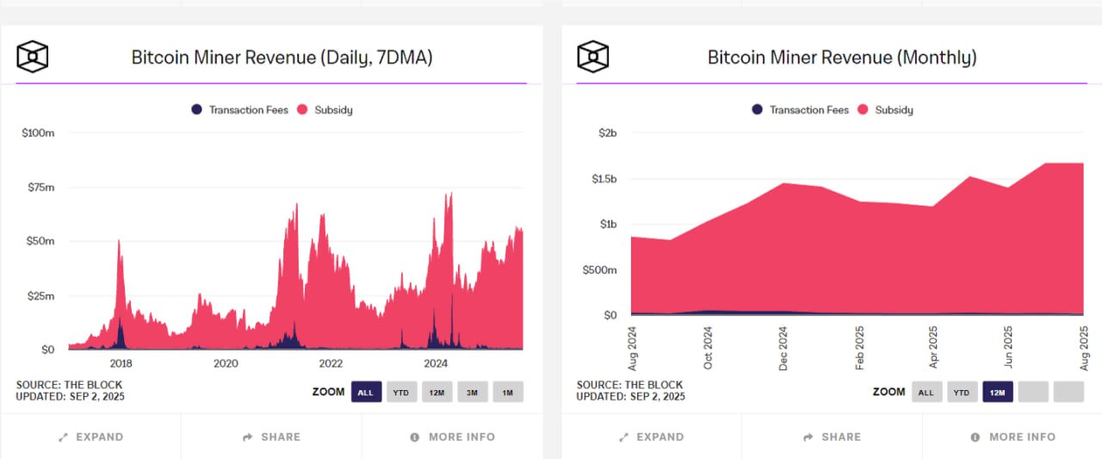Click the expand arrows icon under Daily chart
1102x459 pixels.
click(63, 437)
